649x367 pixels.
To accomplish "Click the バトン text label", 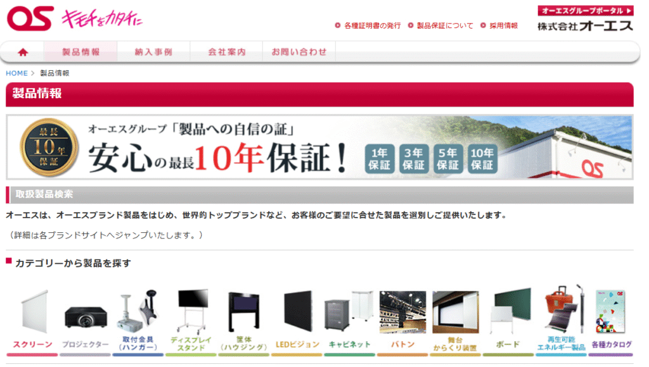I will 402,345.
